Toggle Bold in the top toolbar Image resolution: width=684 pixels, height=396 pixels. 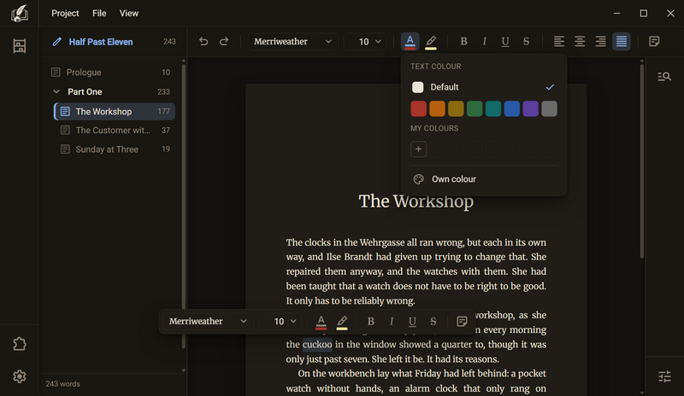pos(463,41)
